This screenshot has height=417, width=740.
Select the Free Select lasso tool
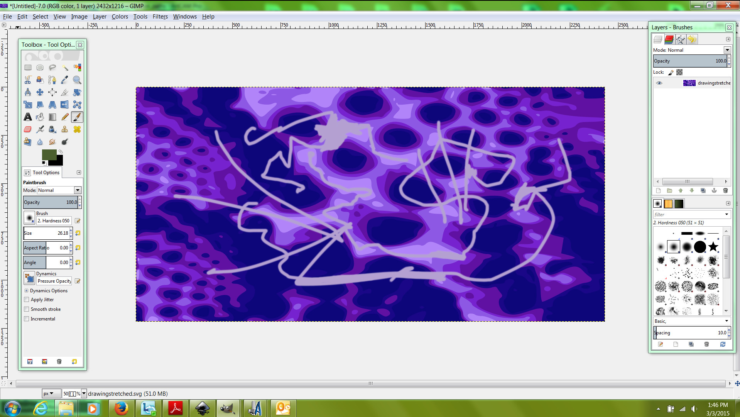click(52, 68)
